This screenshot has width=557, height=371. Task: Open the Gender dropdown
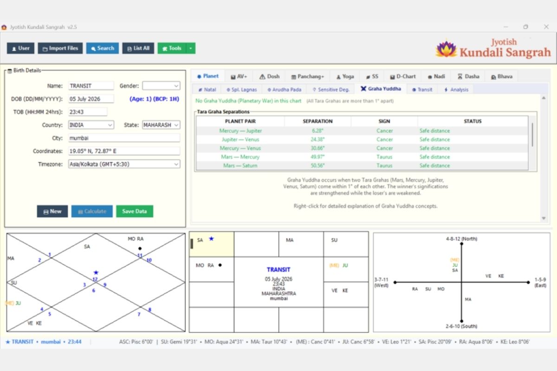(161, 86)
